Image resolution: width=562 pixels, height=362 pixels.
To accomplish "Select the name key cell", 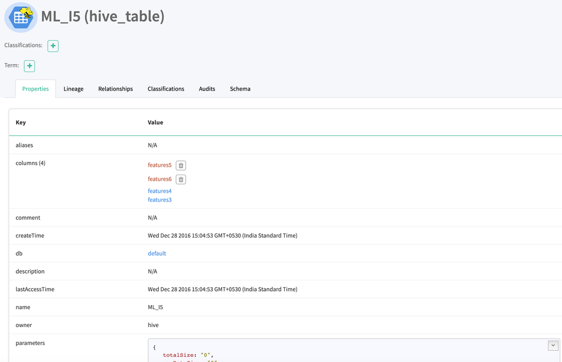I will tap(23, 307).
